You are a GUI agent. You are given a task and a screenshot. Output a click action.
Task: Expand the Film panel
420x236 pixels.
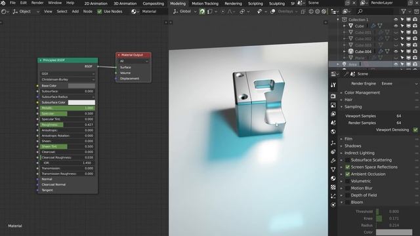(348, 139)
